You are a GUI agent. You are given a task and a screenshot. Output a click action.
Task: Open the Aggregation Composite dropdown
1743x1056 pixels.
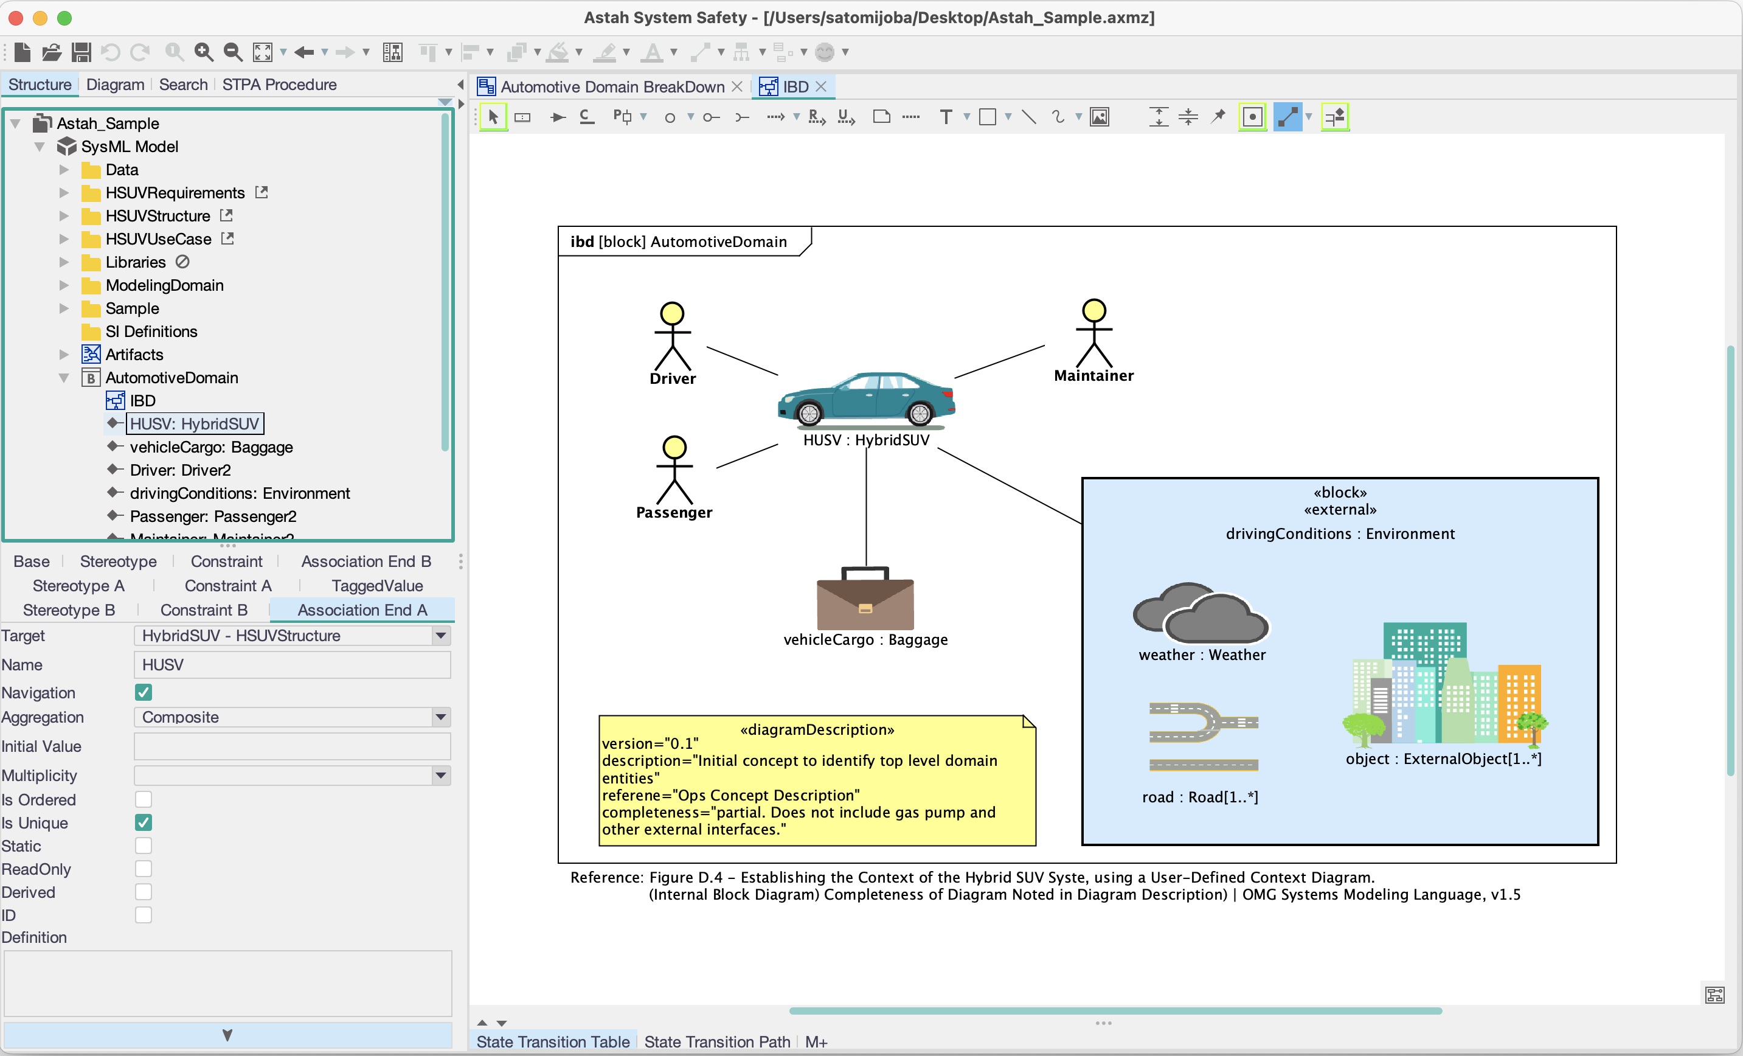[441, 717]
